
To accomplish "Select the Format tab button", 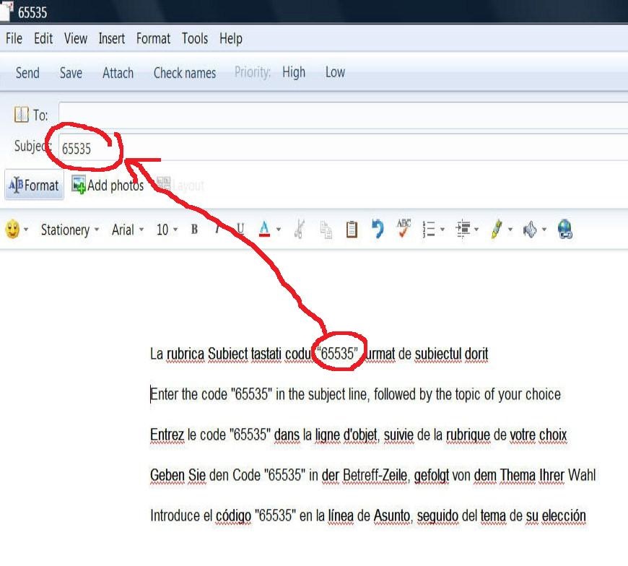I will tap(34, 185).
